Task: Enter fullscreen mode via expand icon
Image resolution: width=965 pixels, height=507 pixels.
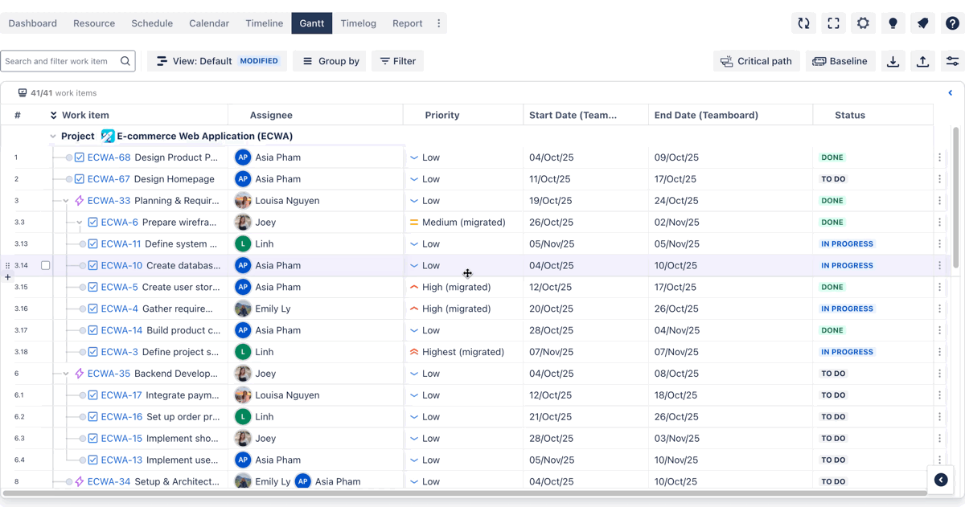Action: (x=833, y=23)
